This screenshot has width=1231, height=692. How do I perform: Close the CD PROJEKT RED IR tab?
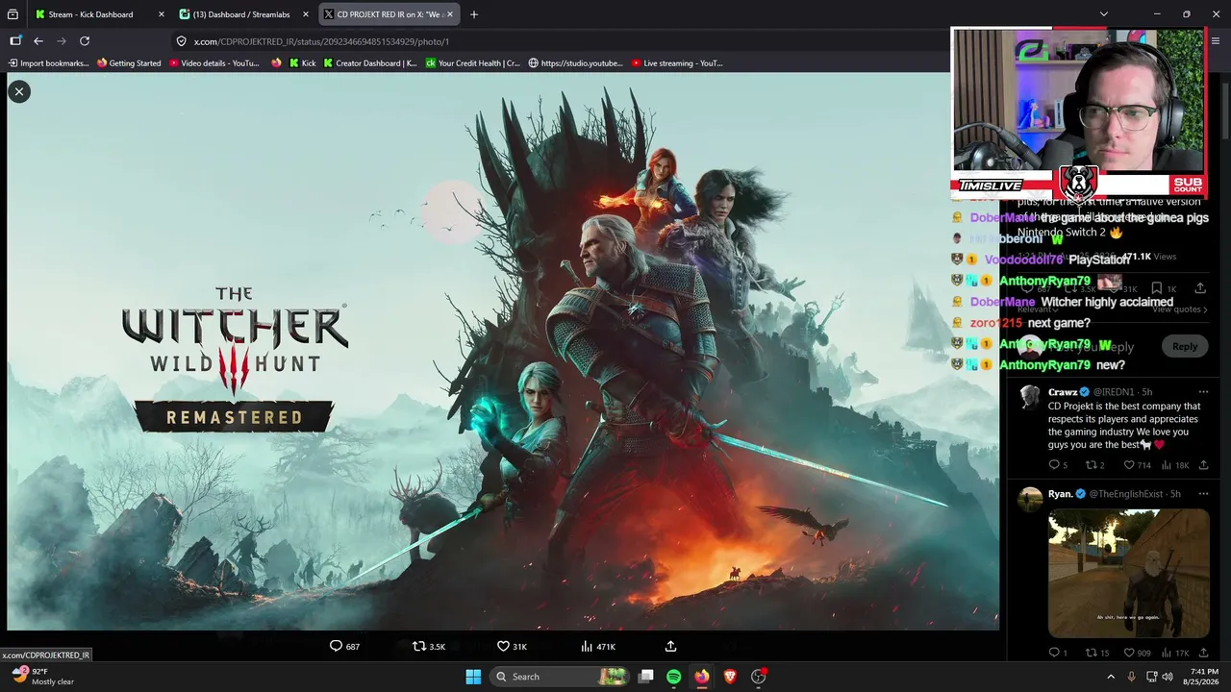coord(450,14)
